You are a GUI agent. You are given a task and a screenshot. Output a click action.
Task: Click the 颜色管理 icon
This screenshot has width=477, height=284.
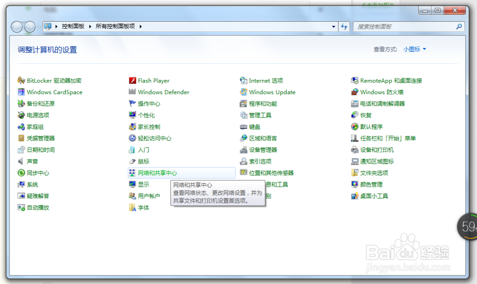(x=355, y=184)
